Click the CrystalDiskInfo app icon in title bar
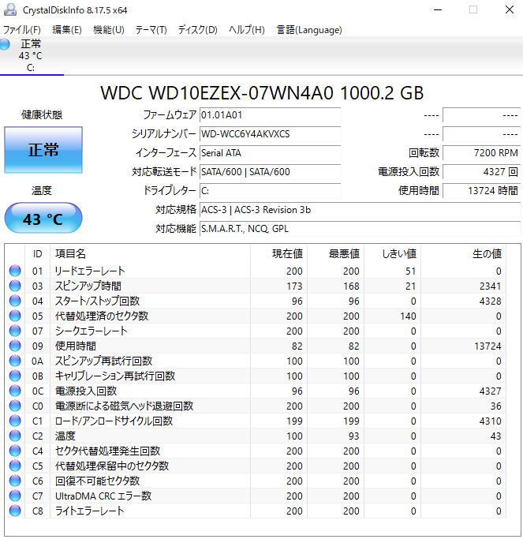Viewport: 523px width, 539px height. click(10, 9)
